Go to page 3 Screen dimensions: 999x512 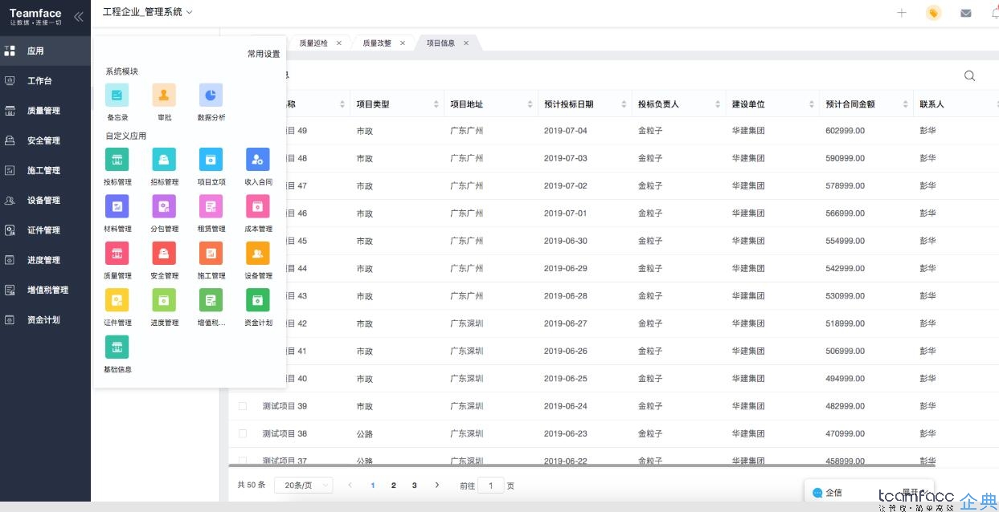point(414,485)
